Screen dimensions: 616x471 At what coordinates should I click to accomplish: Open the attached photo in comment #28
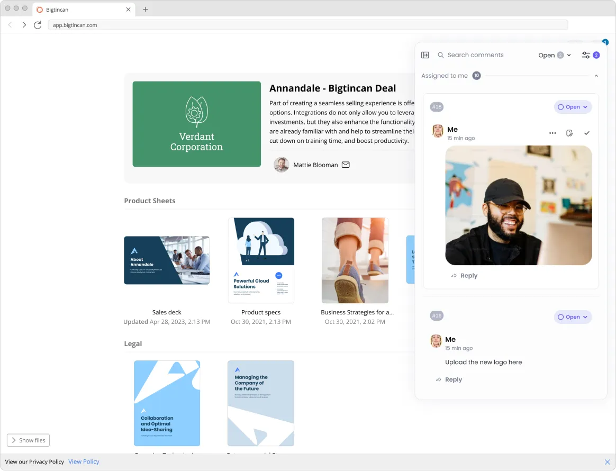[518, 205]
